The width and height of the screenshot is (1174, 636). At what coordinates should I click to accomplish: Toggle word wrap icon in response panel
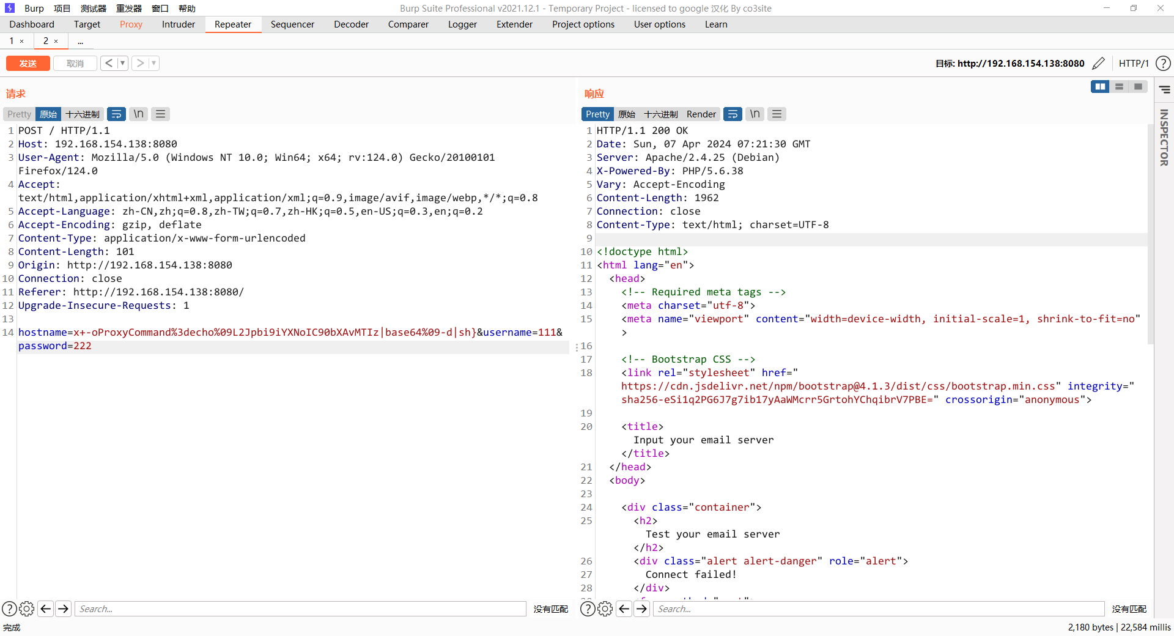[733, 114]
